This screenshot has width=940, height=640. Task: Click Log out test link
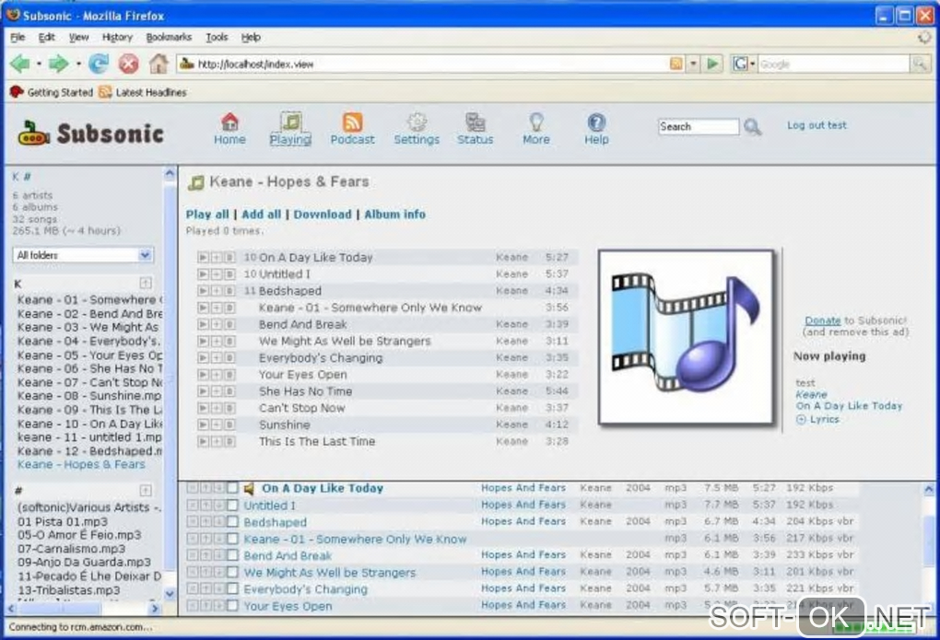pyautogui.click(x=817, y=125)
